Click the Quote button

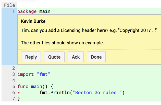[54, 57]
